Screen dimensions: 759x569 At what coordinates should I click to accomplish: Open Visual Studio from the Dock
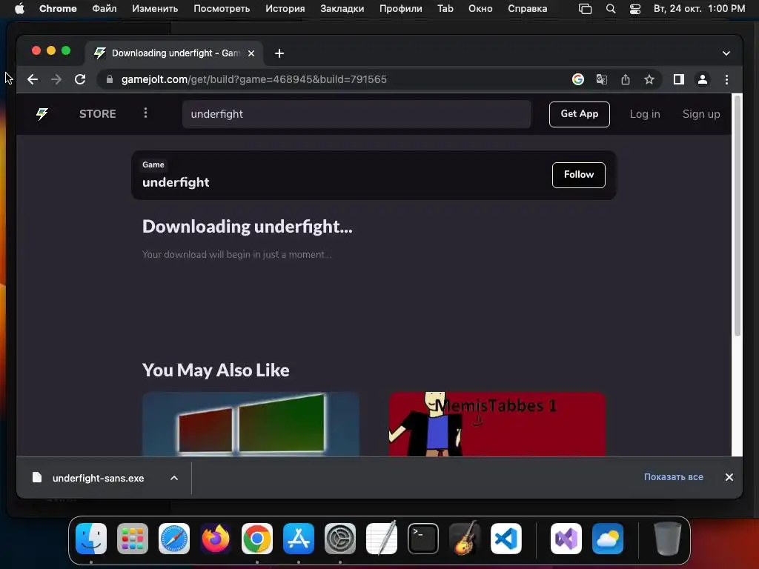point(566,539)
